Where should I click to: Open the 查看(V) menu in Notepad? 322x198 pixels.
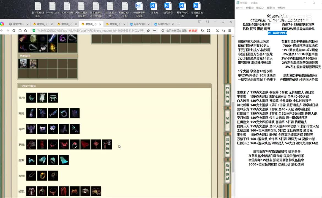[x=271, y=8]
